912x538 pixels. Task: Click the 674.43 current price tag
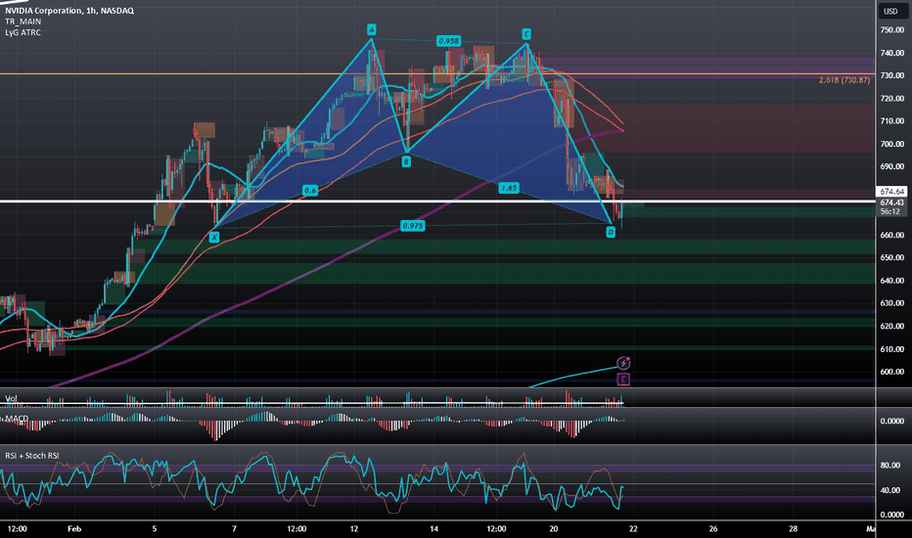(891, 202)
